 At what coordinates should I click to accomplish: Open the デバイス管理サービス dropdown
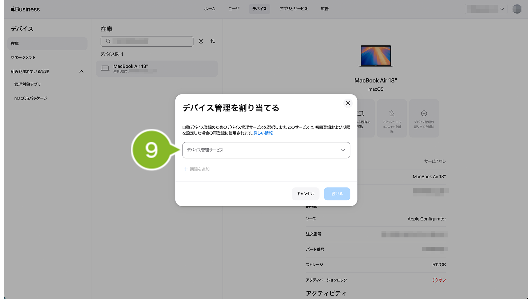coord(266,150)
